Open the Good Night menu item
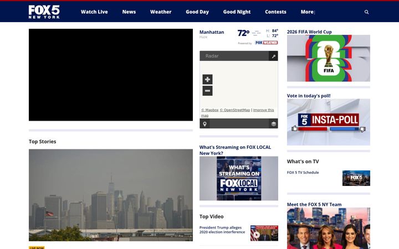The image size is (399, 249). pos(237,12)
